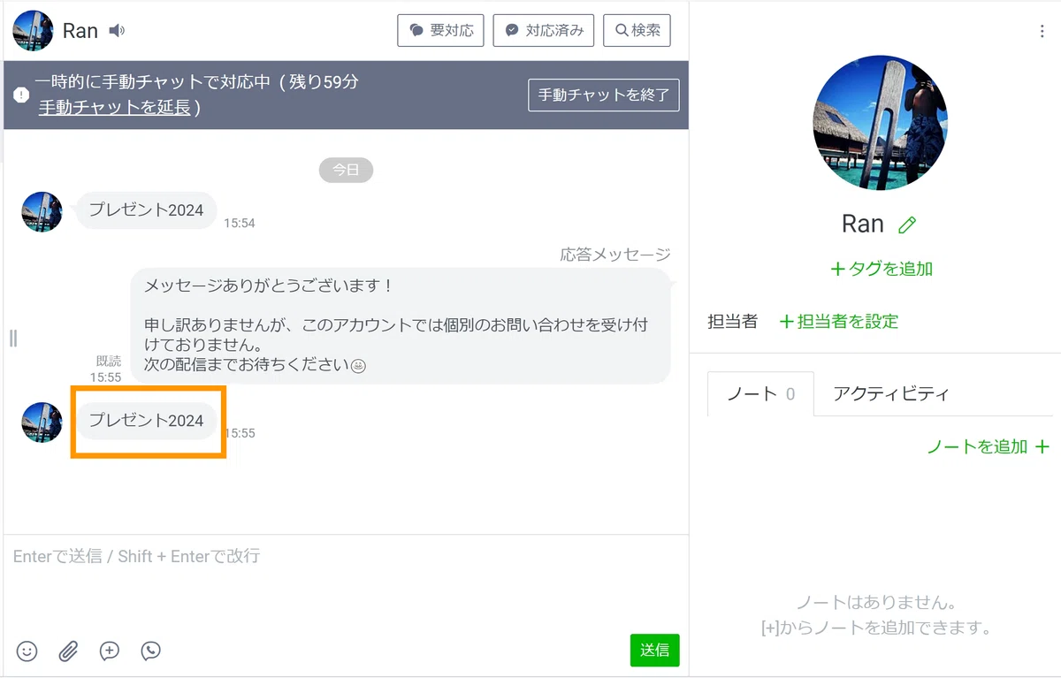This screenshot has height=678, width=1061.
Task: Click the auto-response message bubble
Action: tap(401, 326)
